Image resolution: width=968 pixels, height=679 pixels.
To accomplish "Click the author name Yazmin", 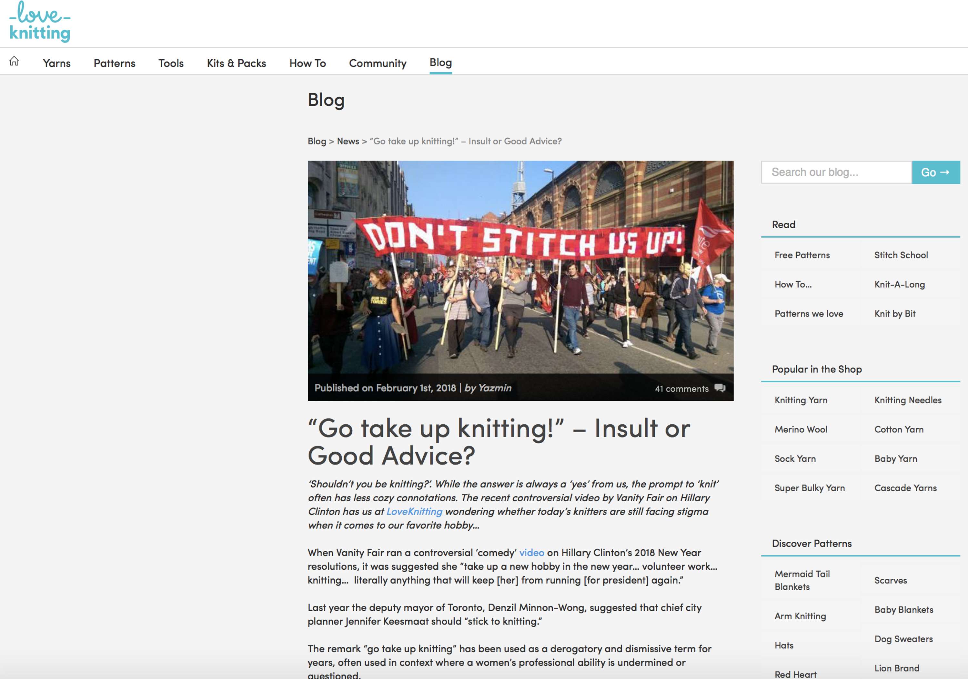I will pos(495,388).
